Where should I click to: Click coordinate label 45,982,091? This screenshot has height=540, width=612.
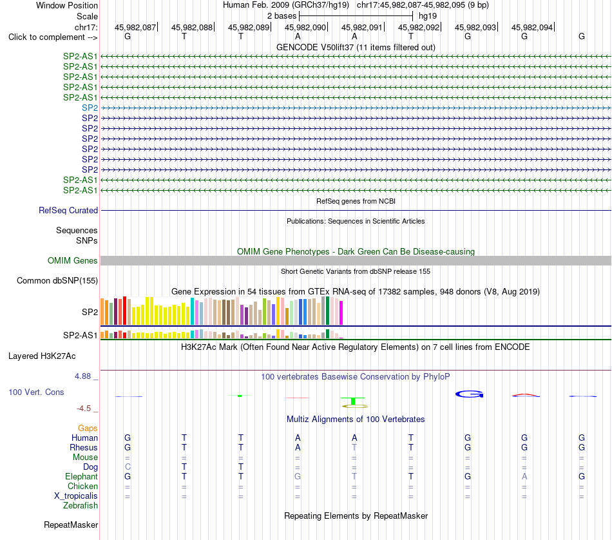(x=362, y=27)
